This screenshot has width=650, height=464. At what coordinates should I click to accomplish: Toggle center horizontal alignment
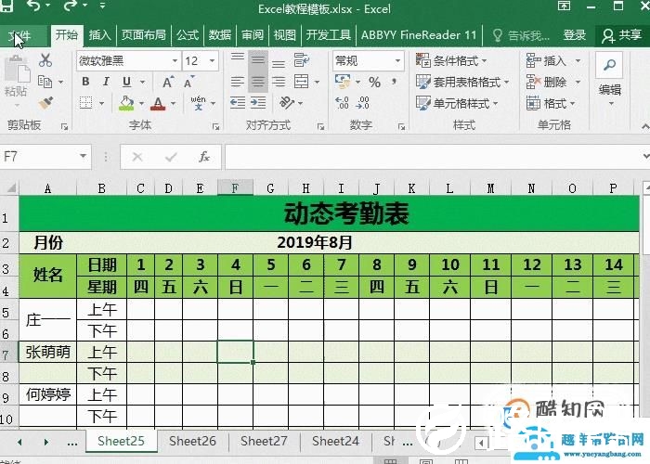pyautogui.click(x=258, y=82)
